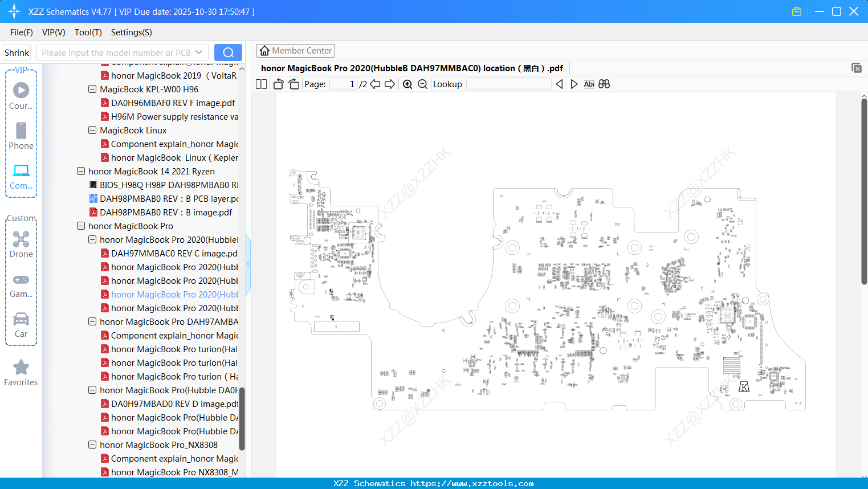Viewport: 868px width, 489px height.
Task: Find next lookup result
Action: [574, 84]
